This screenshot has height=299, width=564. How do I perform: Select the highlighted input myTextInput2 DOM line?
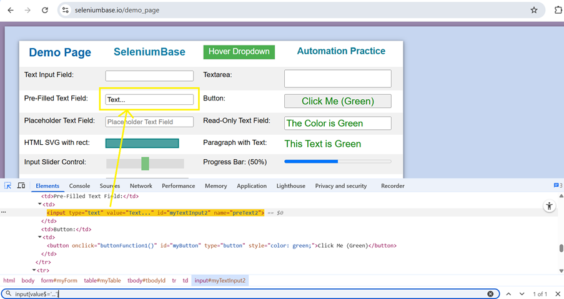(156, 213)
